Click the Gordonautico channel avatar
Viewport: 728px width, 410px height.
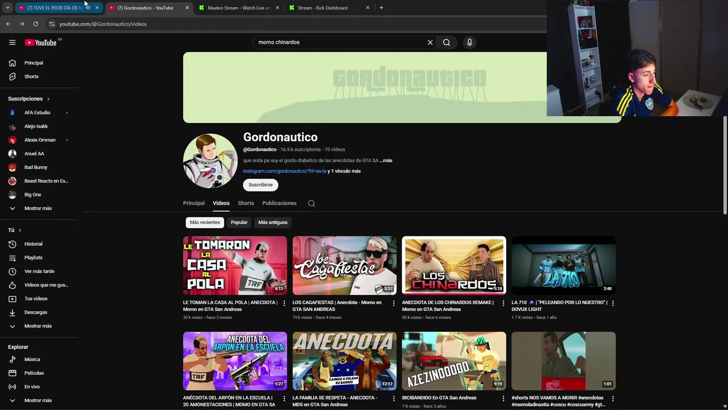pyautogui.click(x=210, y=161)
